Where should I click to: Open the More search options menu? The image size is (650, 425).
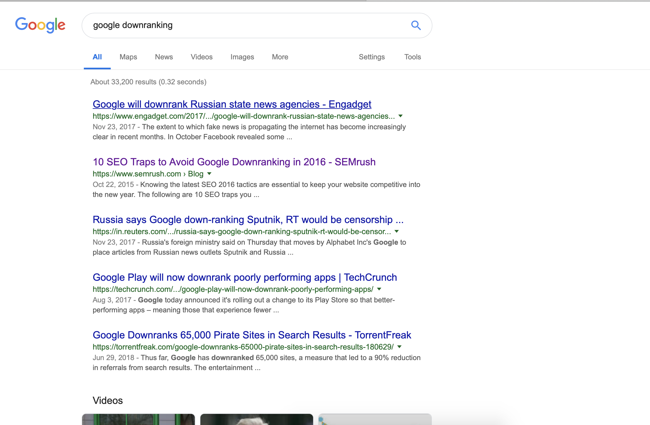(280, 57)
